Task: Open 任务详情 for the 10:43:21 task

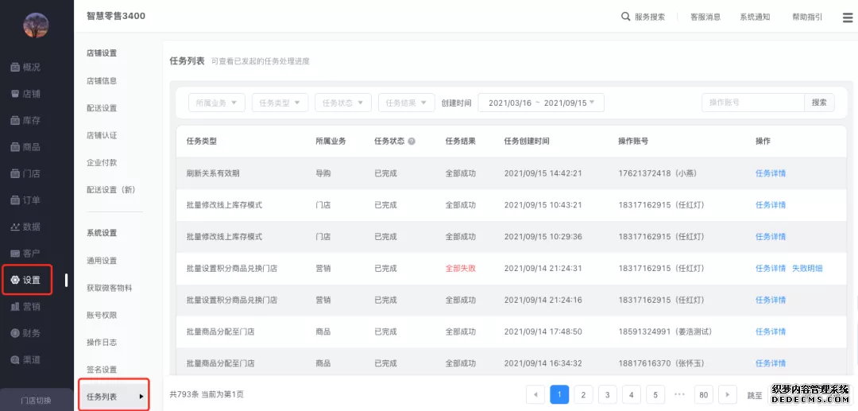Action: pyautogui.click(x=771, y=205)
